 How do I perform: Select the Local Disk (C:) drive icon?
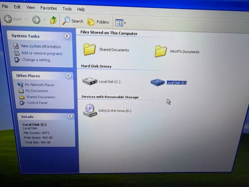click(90, 81)
